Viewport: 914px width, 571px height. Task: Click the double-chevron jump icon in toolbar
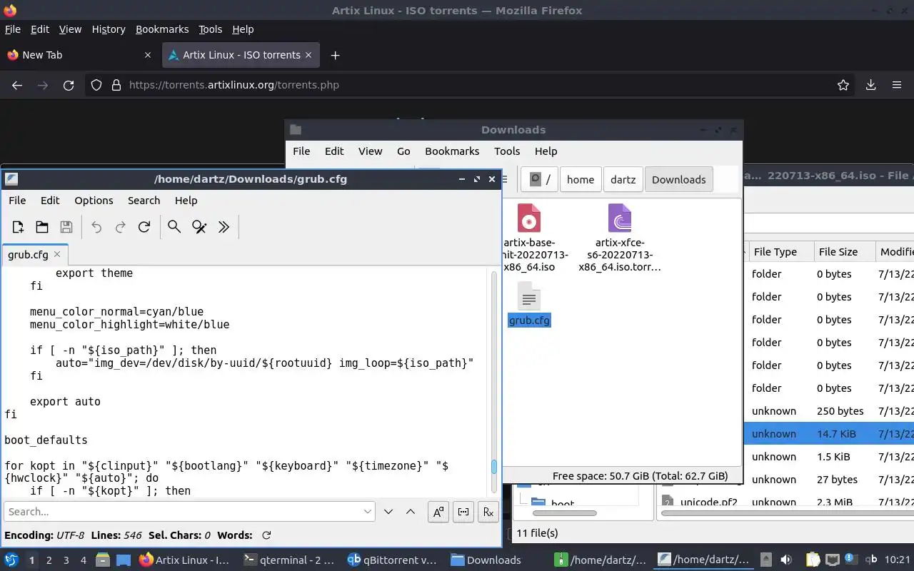(x=224, y=227)
